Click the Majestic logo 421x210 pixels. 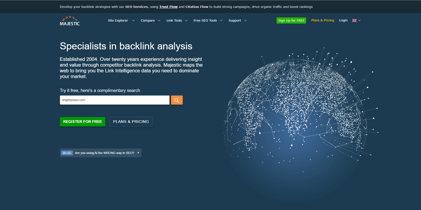tap(70, 21)
